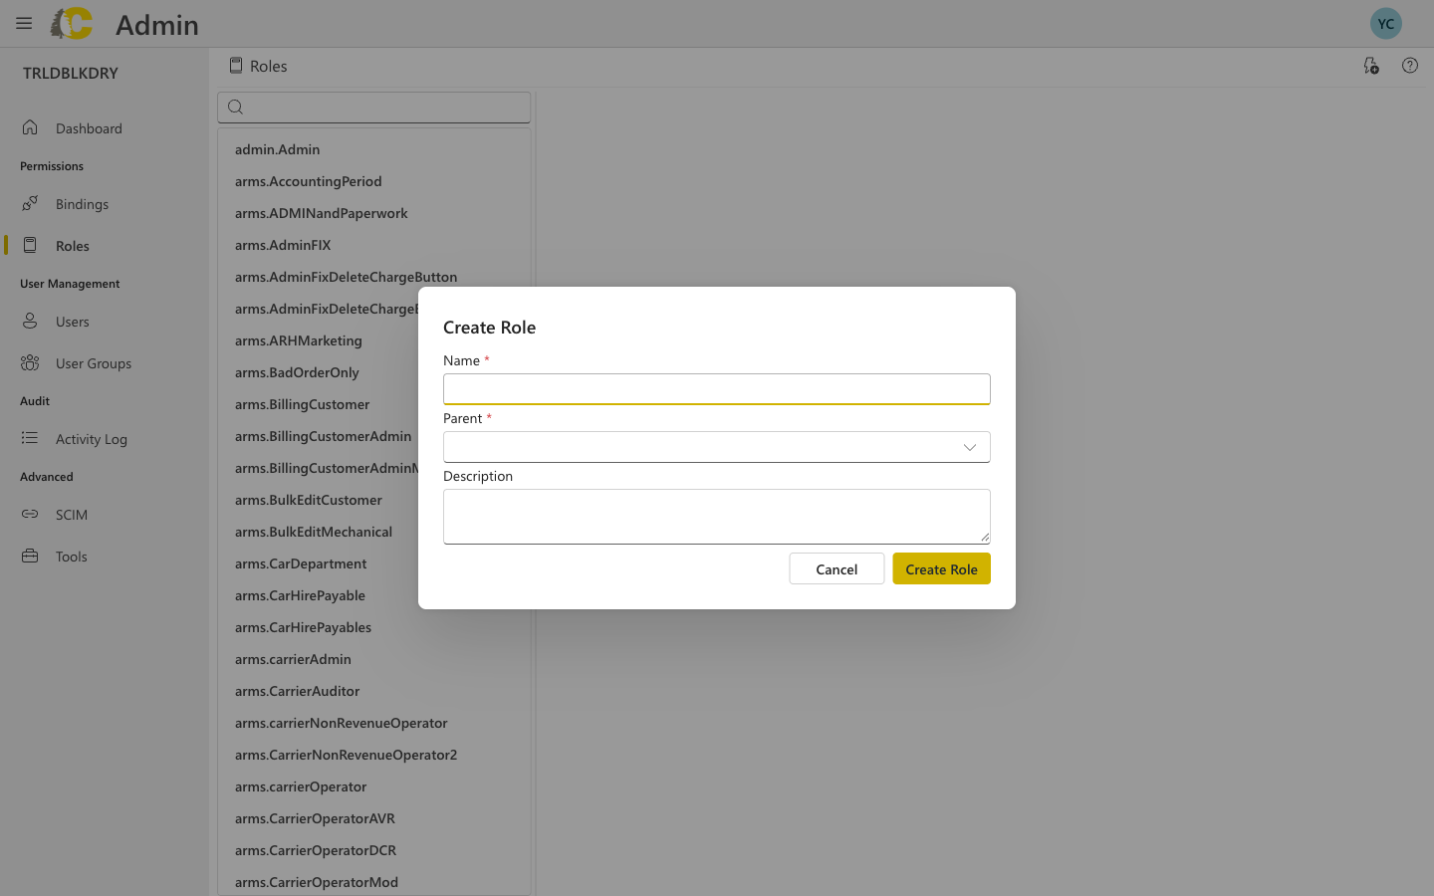Image resolution: width=1434 pixels, height=896 pixels.
Task: Select the admin.Admin role from the list
Action: (277, 148)
